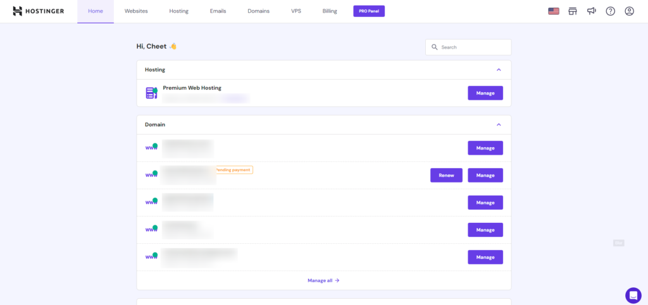Collapse the Domain section
648x305 pixels.
coord(499,124)
